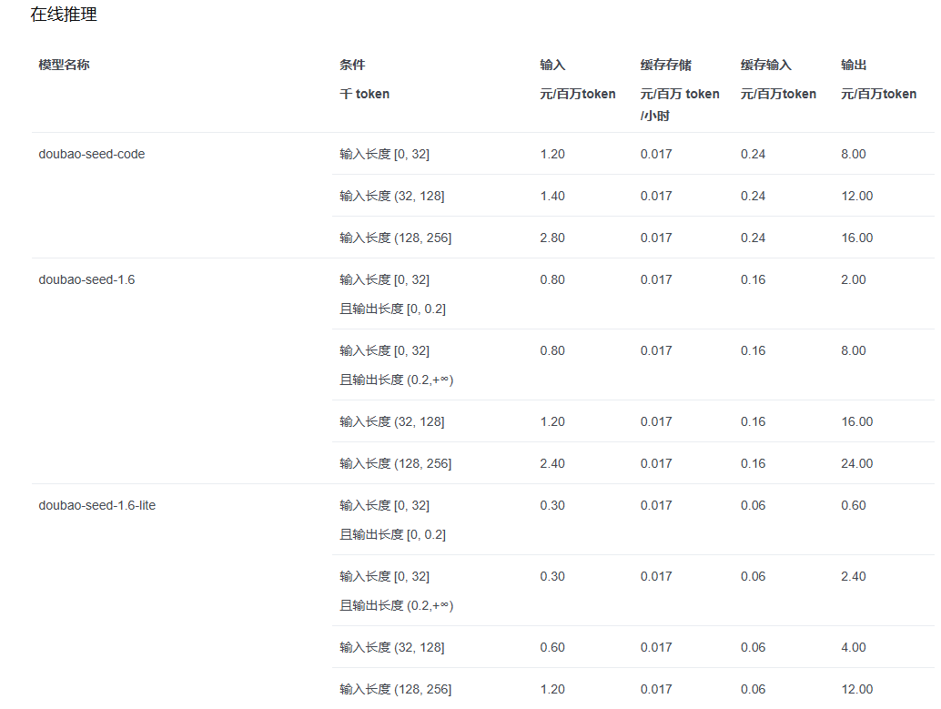Screen dimensions: 941x709
Task: Click the 在线推理 section heading
Action: [x=64, y=15]
